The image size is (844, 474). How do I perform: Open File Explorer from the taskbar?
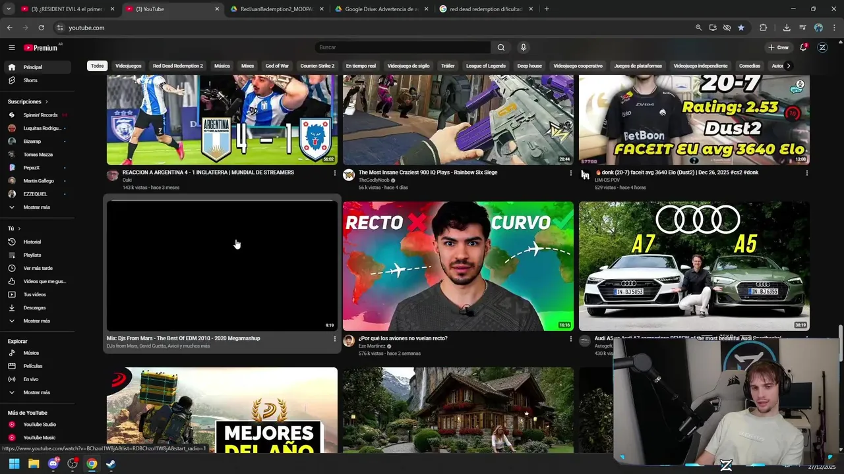click(34, 463)
